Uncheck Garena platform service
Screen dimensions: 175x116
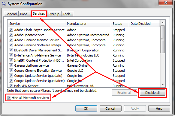tap(11, 65)
